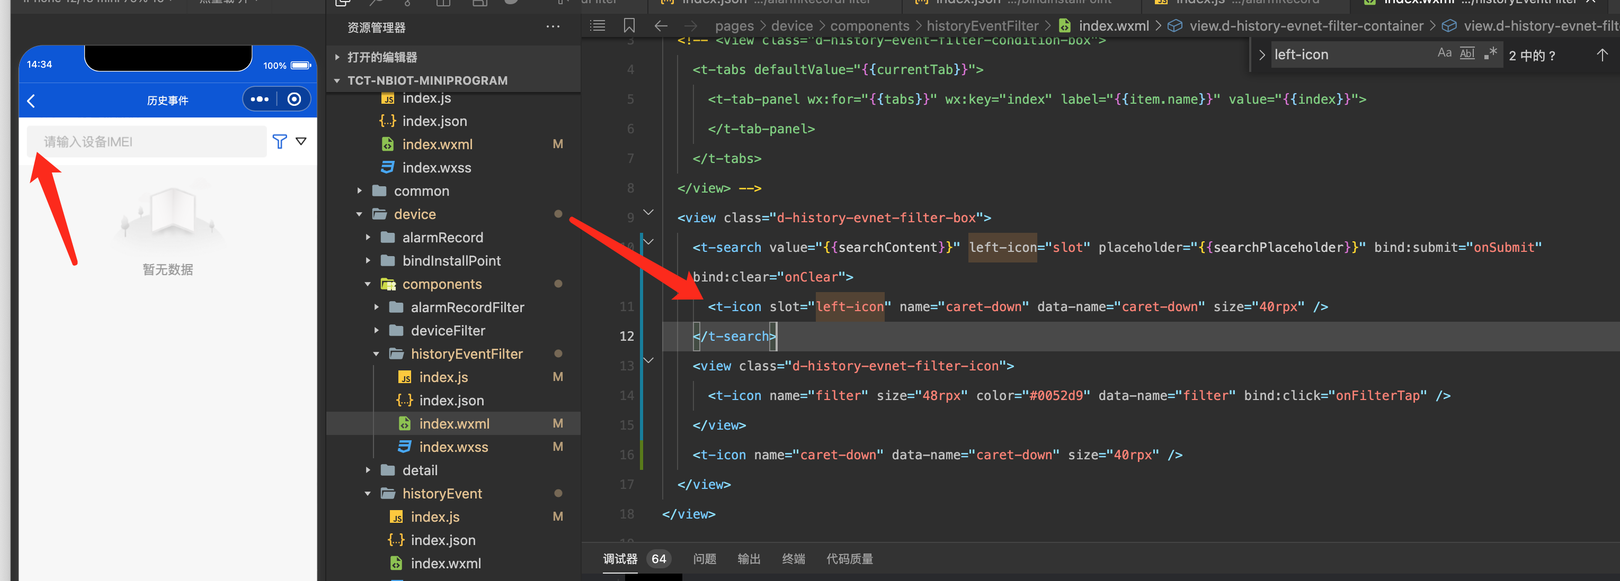Open the 问题 panel tab
Screen dimensions: 1620x581
click(x=705, y=558)
